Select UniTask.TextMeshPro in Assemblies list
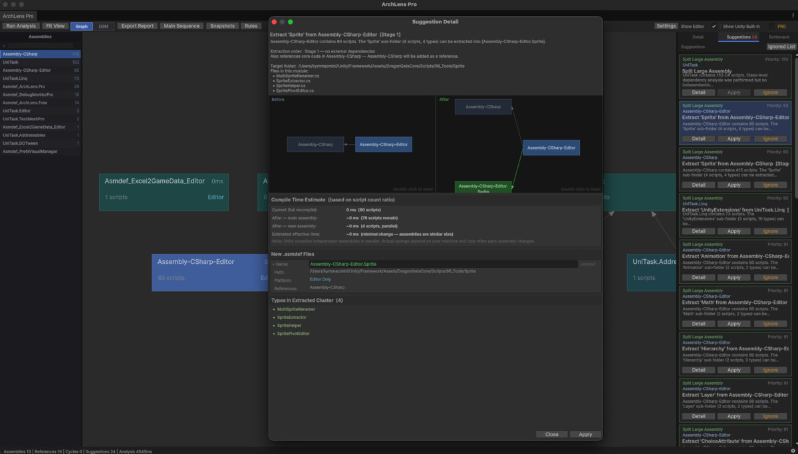This screenshot has width=798, height=454. click(41, 119)
